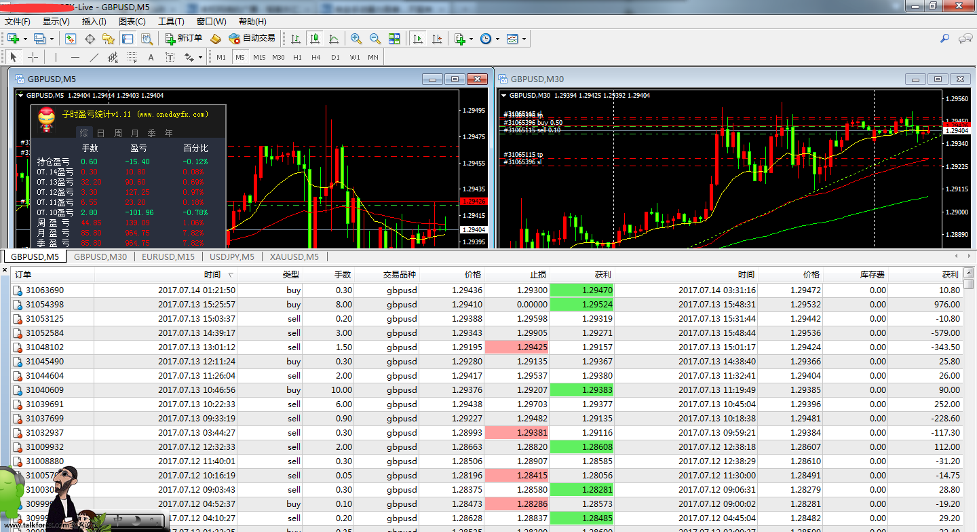The image size is (977, 532).
Task: Set timeframe to H4
Action: coord(316,58)
